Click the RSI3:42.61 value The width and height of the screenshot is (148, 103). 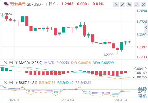tap(84, 83)
